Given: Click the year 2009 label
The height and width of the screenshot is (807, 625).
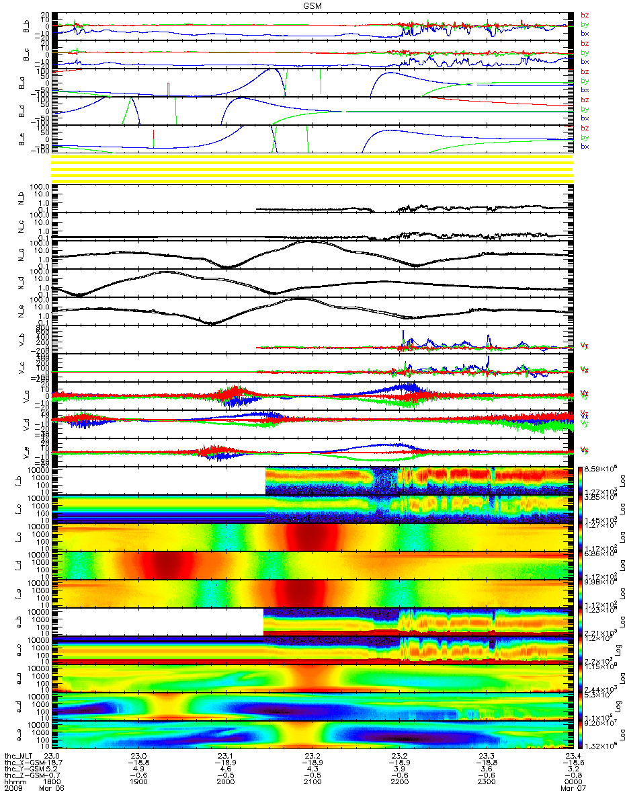Looking at the screenshot, I should click(14, 787).
